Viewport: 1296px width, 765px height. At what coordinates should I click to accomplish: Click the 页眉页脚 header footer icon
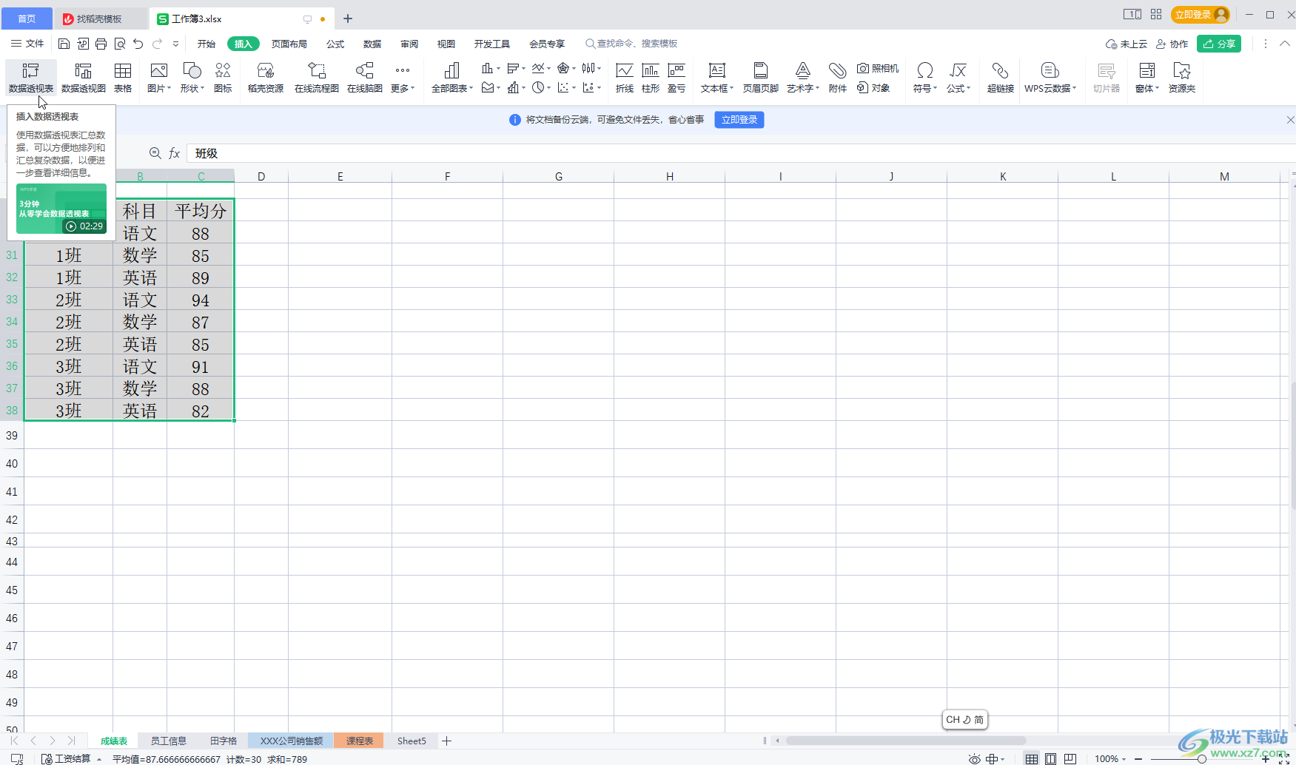[x=761, y=78]
